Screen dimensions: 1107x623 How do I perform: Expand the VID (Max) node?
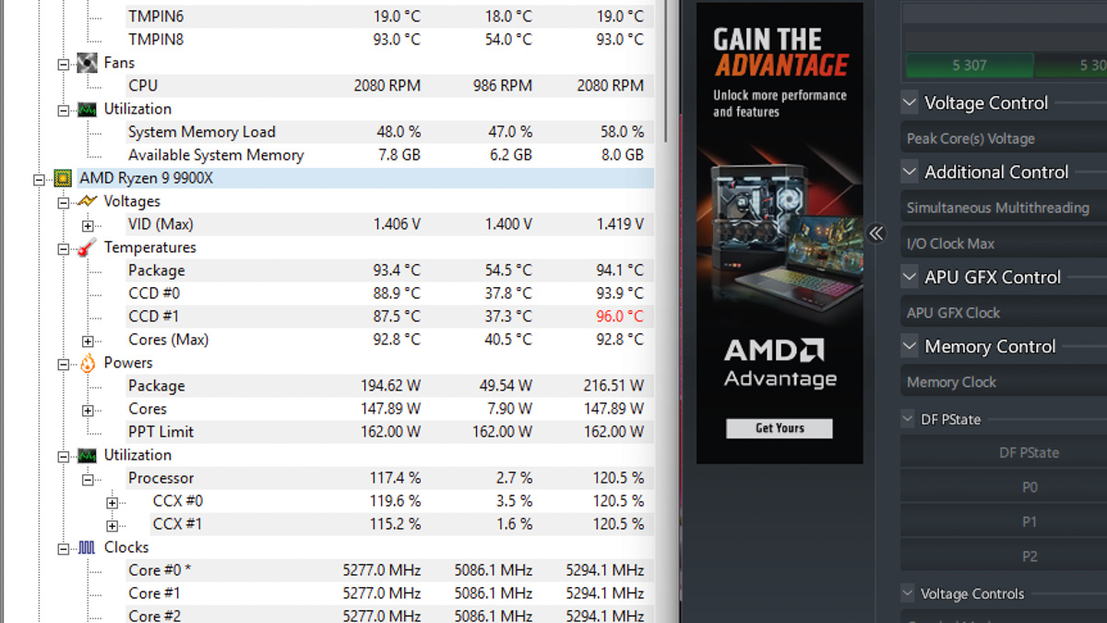88,225
